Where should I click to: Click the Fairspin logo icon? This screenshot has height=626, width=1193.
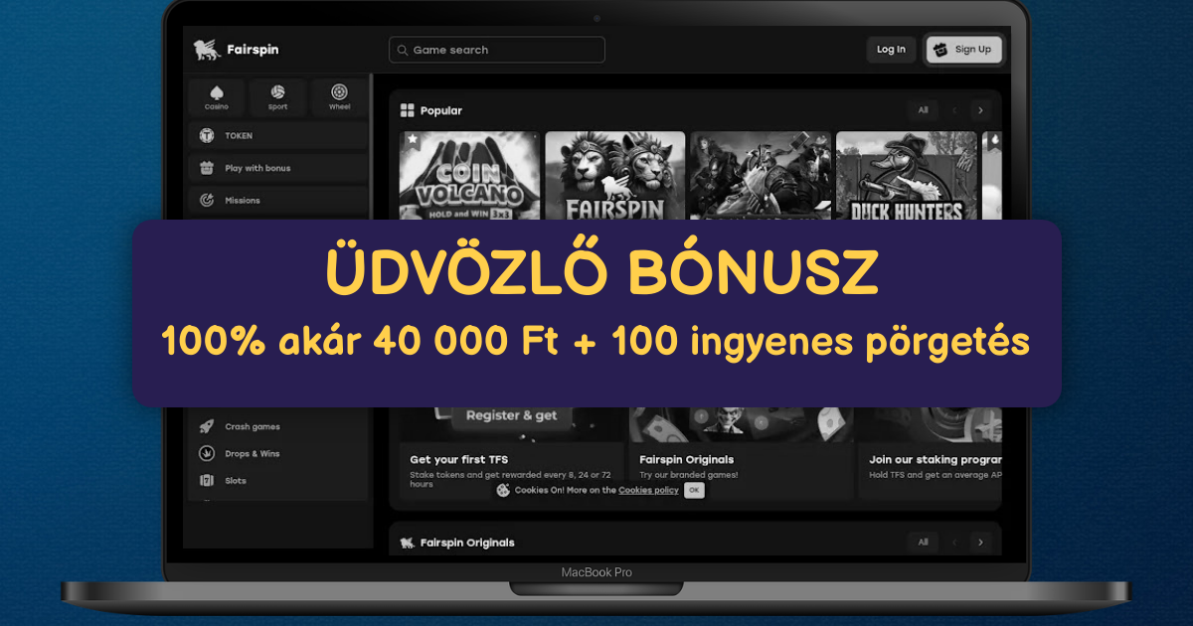tap(206, 50)
